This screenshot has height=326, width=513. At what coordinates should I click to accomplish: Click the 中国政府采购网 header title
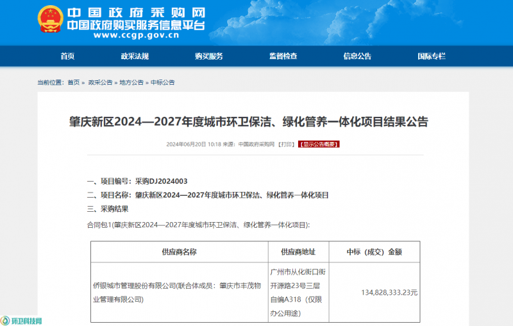[137, 13]
